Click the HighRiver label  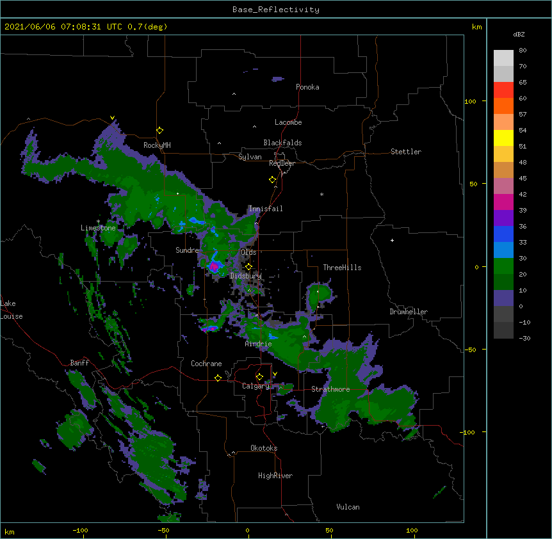coord(275,476)
